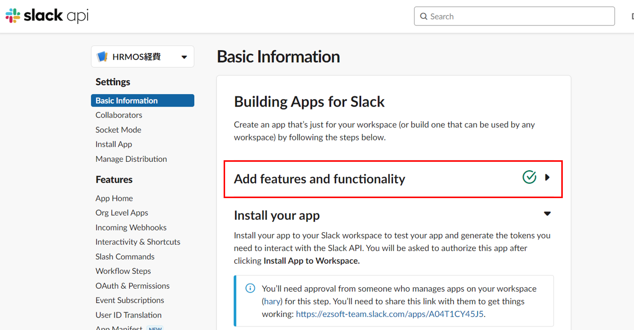Click the Building Apps for Slack heading
Viewport: 634px width, 330px height.
(309, 102)
